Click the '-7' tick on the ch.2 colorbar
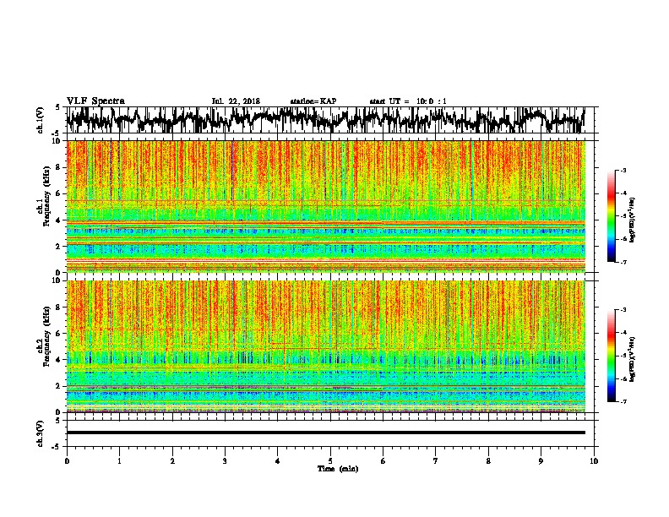 [623, 401]
